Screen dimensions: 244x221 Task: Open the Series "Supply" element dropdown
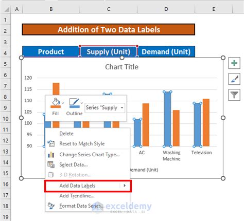[x=105, y=108]
